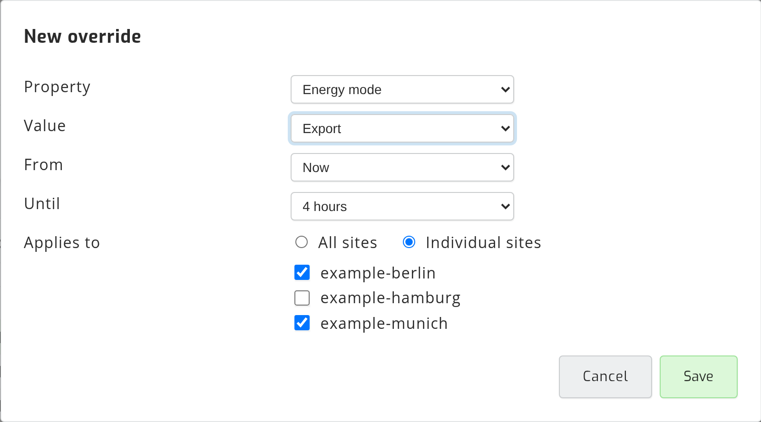Click the Property field label
Screen dimensions: 761x422
pyautogui.click(x=57, y=87)
